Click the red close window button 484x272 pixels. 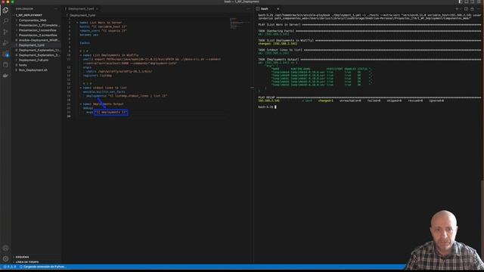coord(3,2)
